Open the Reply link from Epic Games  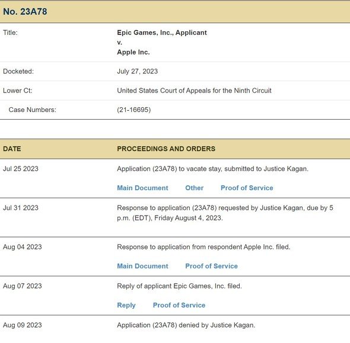coord(126,305)
